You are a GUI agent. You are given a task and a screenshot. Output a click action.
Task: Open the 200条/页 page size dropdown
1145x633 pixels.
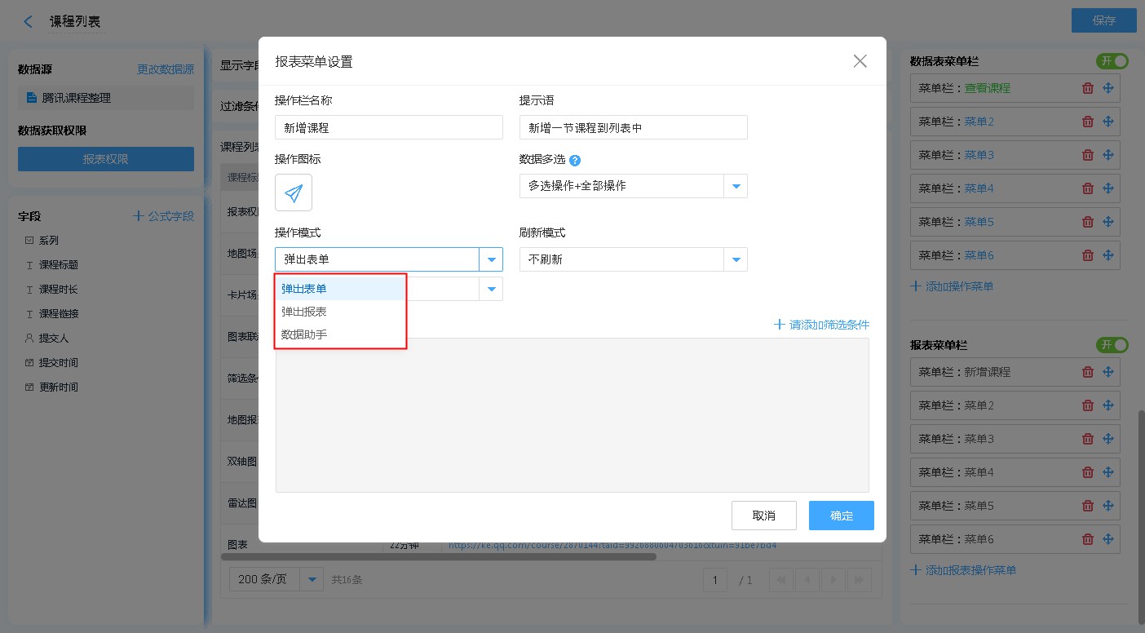[312, 580]
